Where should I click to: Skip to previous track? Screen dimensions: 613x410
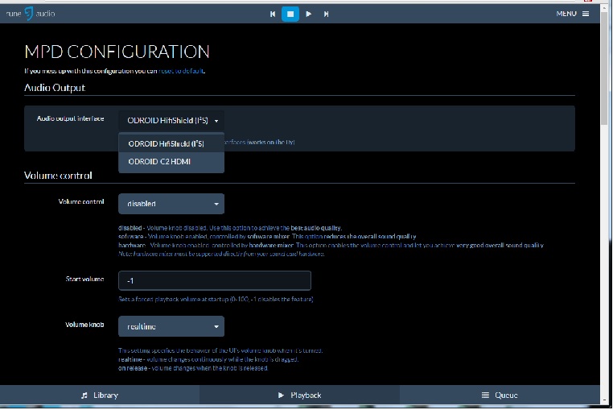273,14
